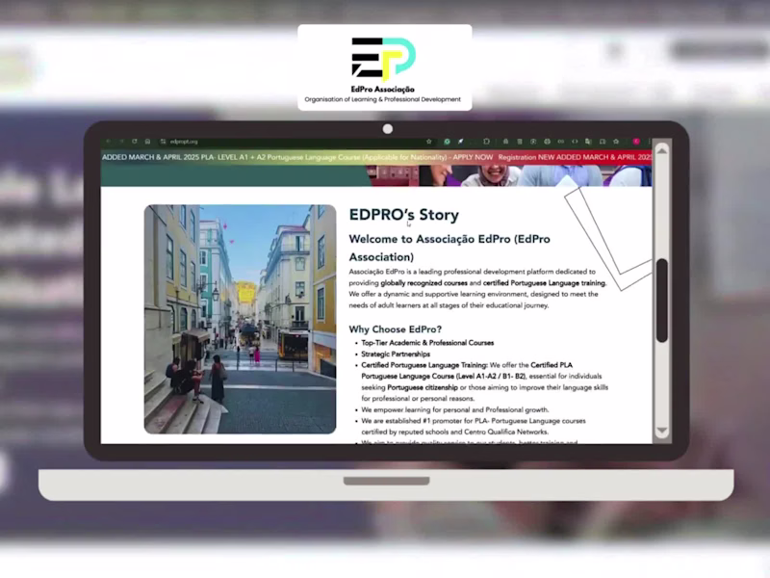Open the three-dot browser menu
770x578 pixels.
(x=651, y=141)
